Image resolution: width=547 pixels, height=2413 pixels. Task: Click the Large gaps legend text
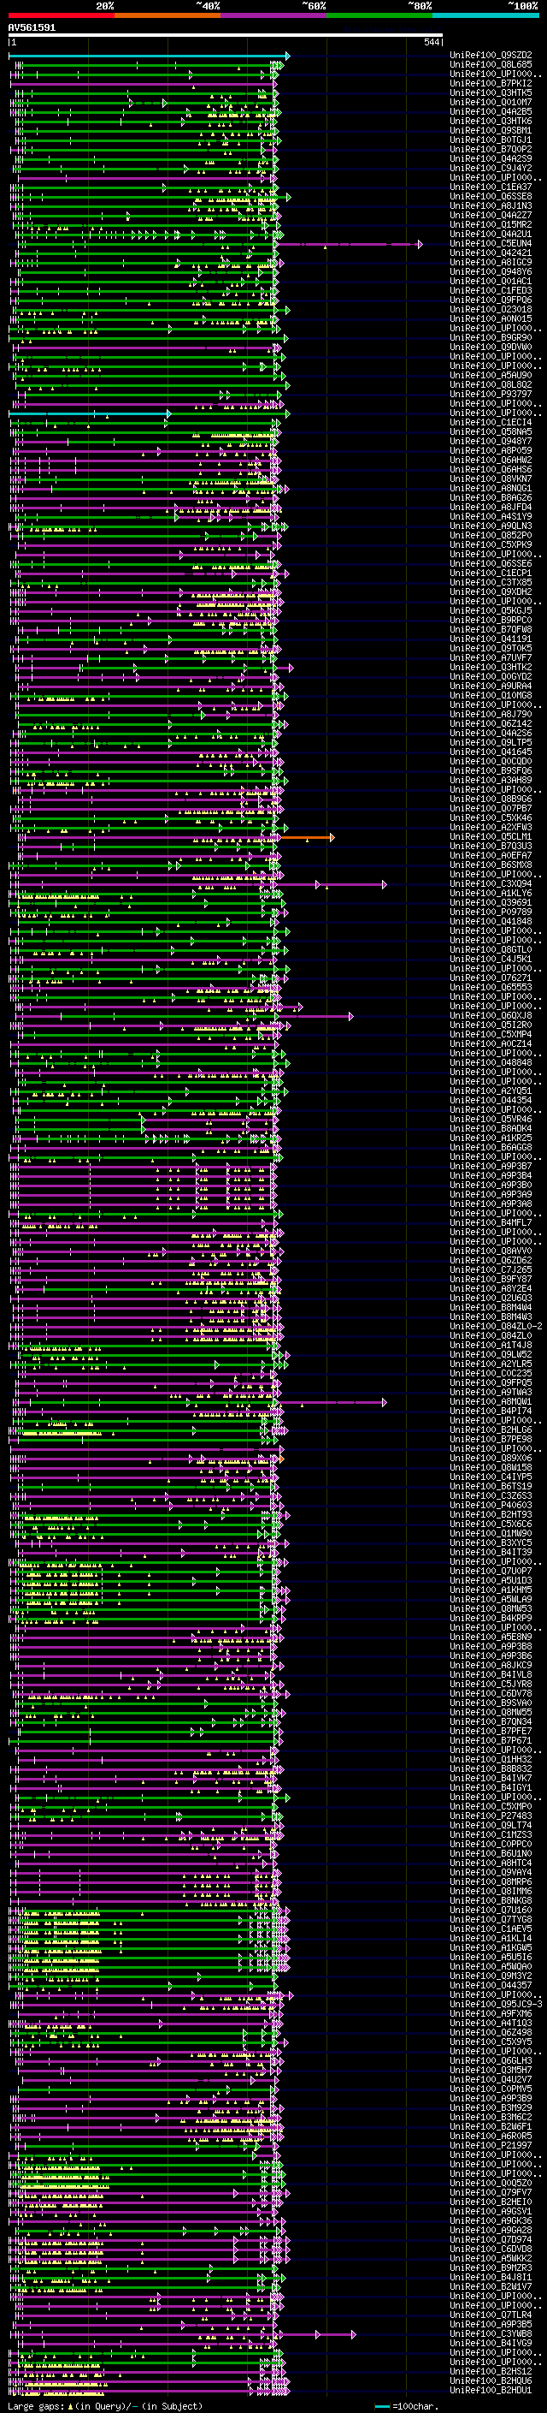[105, 2405]
